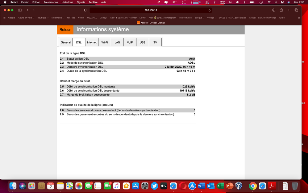Click the privacy report shield icon
The width and height of the screenshot is (308, 193).
click(x=85, y=10)
